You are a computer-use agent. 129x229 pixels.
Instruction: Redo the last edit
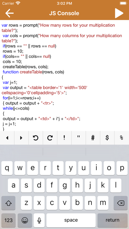[x=50, y=138]
